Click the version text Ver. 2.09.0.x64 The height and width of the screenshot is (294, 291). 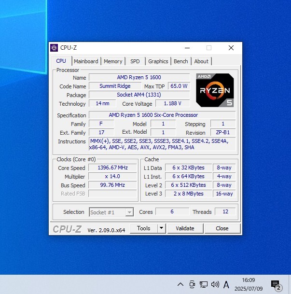click(x=106, y=230)
